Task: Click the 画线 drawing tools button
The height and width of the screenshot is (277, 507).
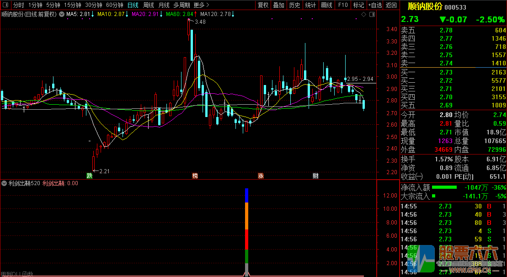Action: tap(326, 5)
